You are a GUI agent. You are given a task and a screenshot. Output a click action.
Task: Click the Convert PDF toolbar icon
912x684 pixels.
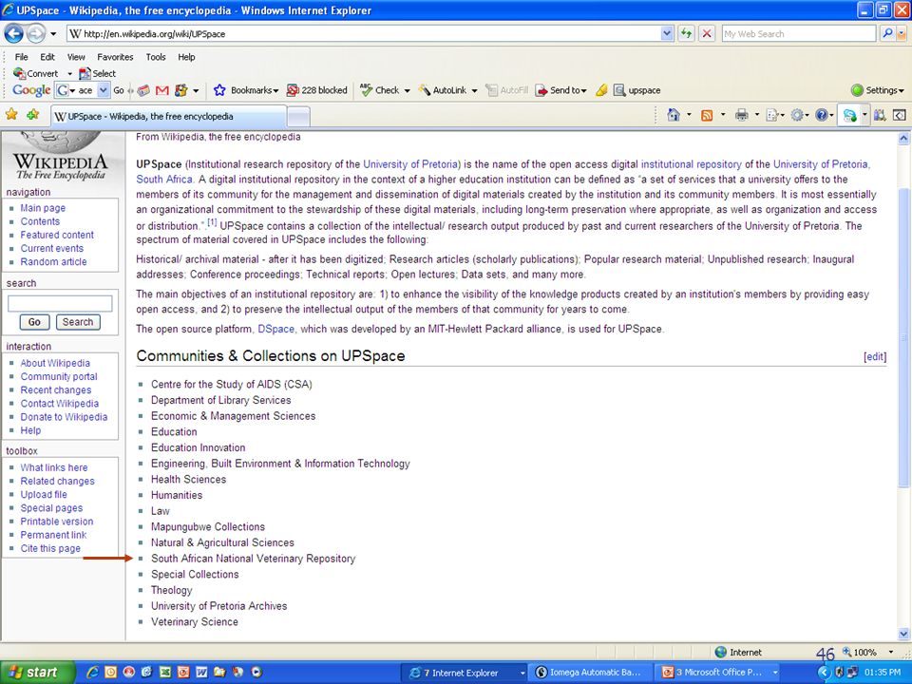[x=35, y=73]
